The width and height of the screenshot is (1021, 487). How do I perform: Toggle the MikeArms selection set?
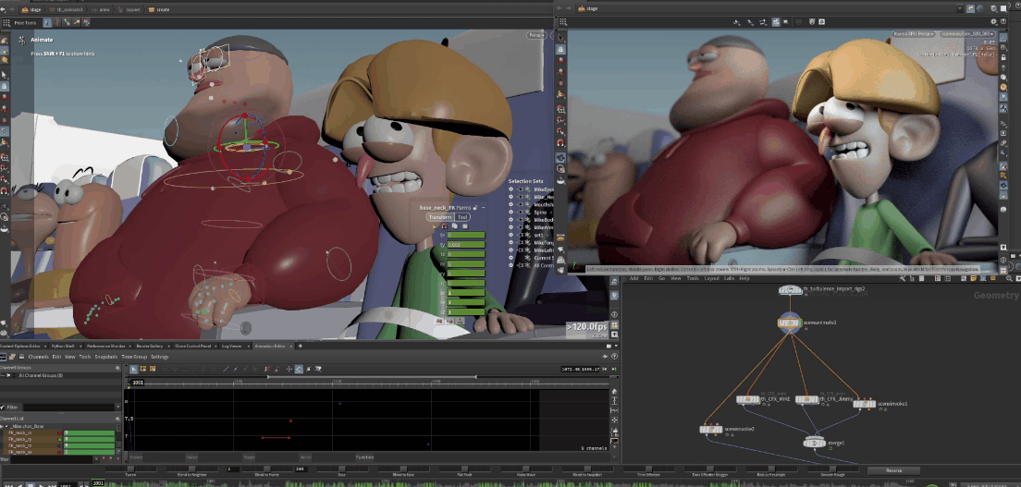pos(511,226)
